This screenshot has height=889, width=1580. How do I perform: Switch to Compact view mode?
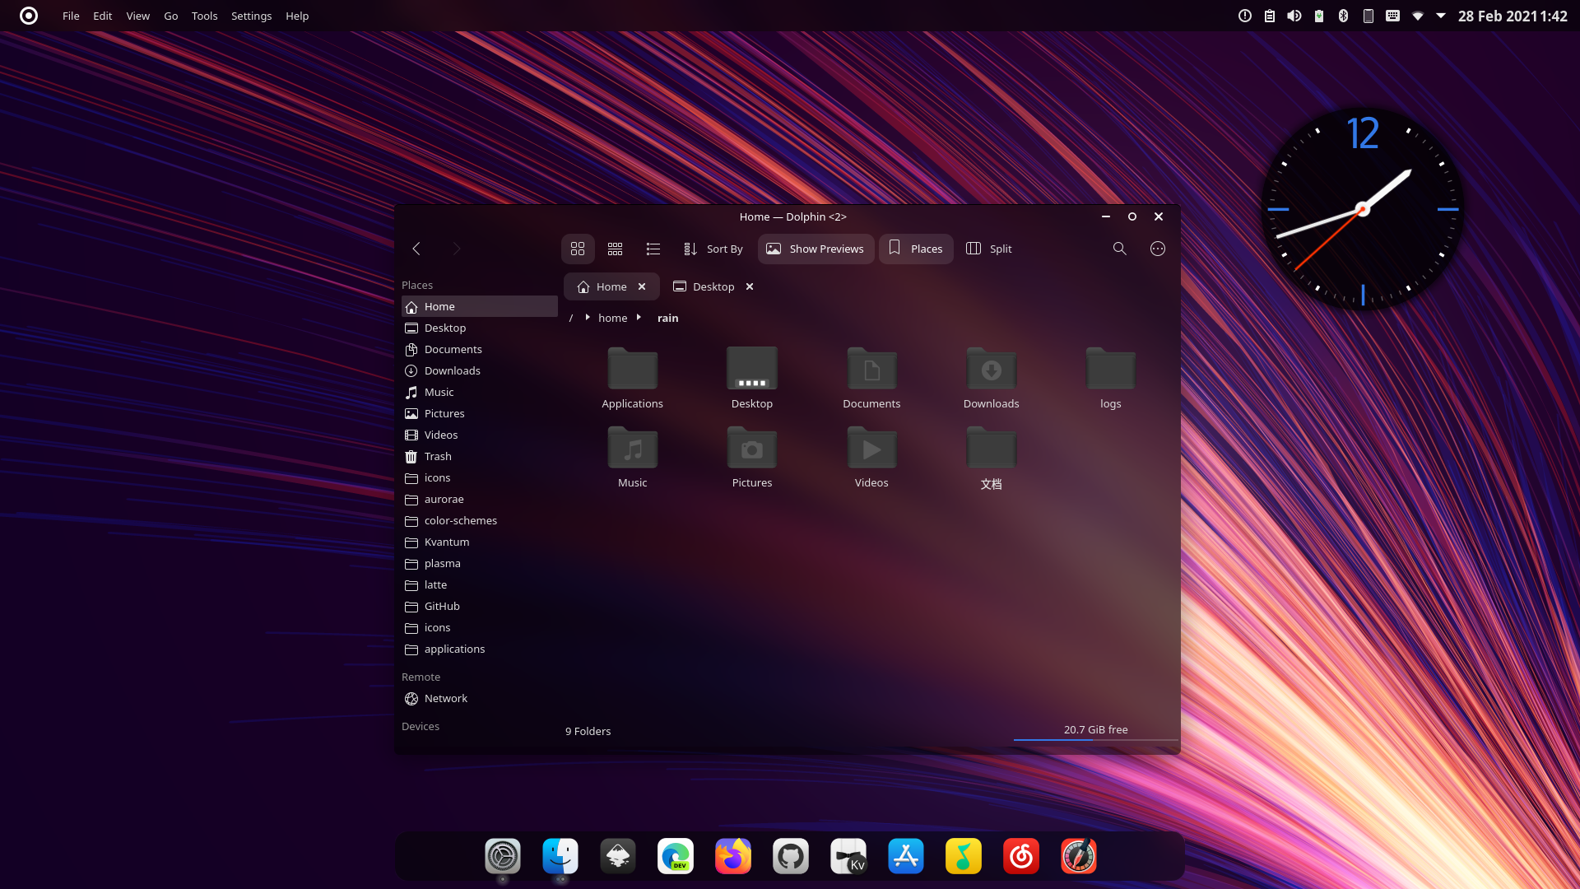[x=615, y=249]
